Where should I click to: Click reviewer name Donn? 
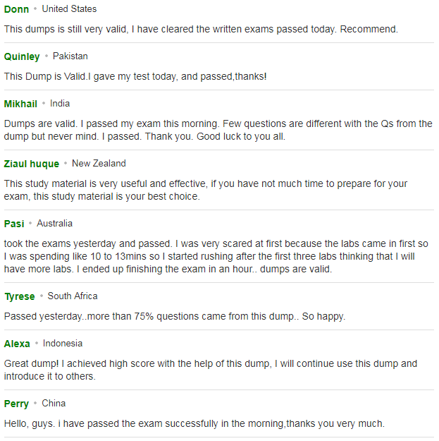pos(16,9)
